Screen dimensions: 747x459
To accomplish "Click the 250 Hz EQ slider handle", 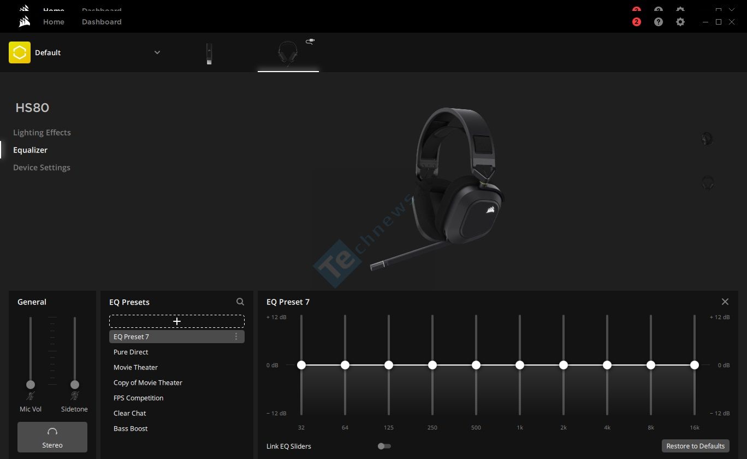I will pyautogui.click(x=432, y=365).
